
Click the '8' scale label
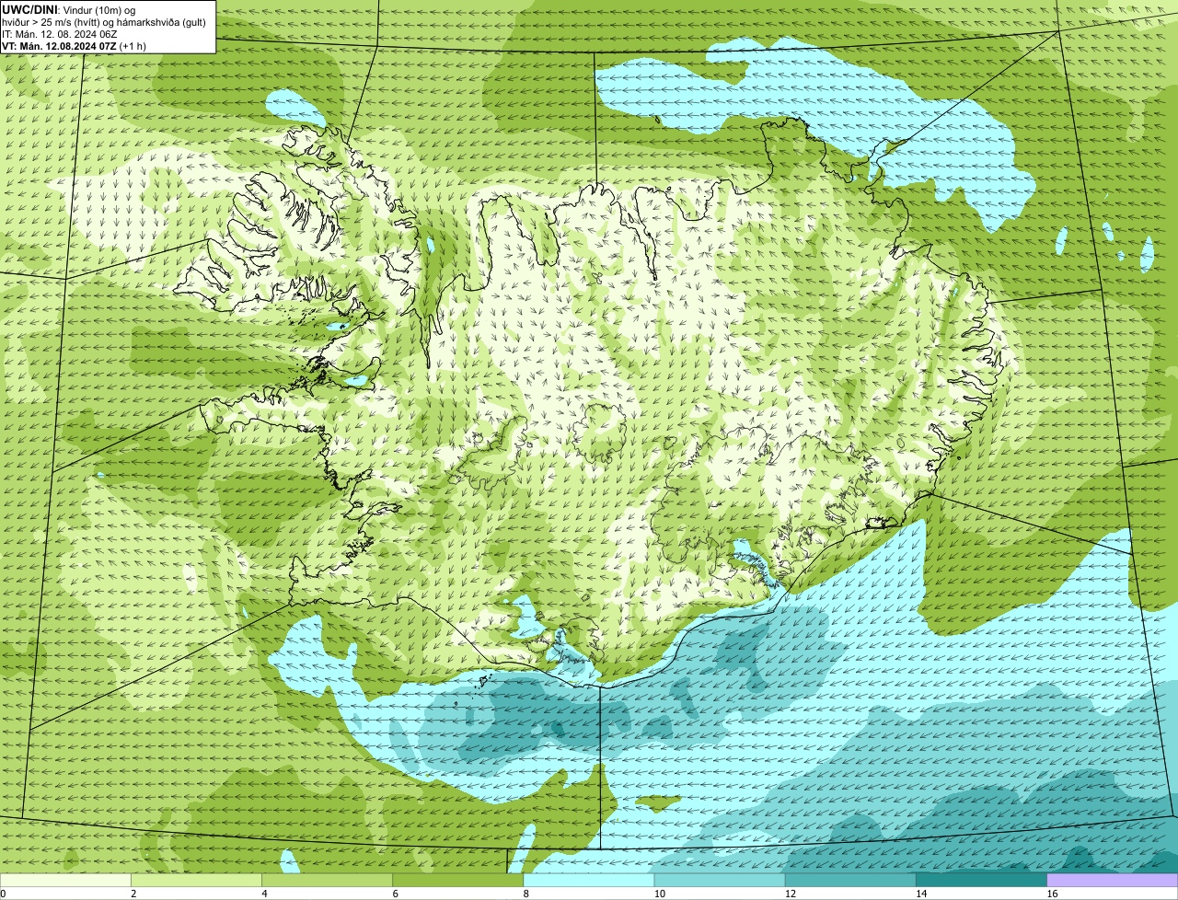coord(526,894)
